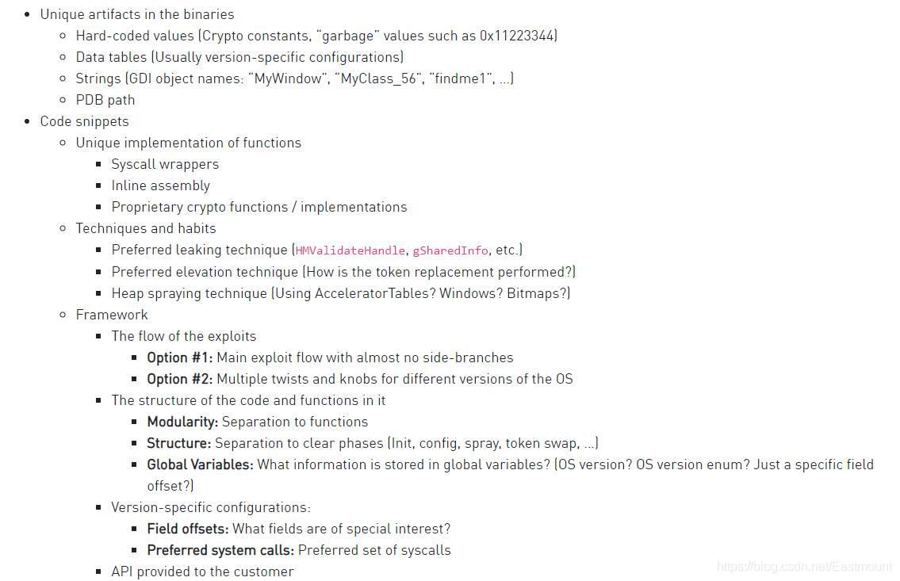Click the bold 'Structure:' label
900x581 pixels.
(179, 443)
